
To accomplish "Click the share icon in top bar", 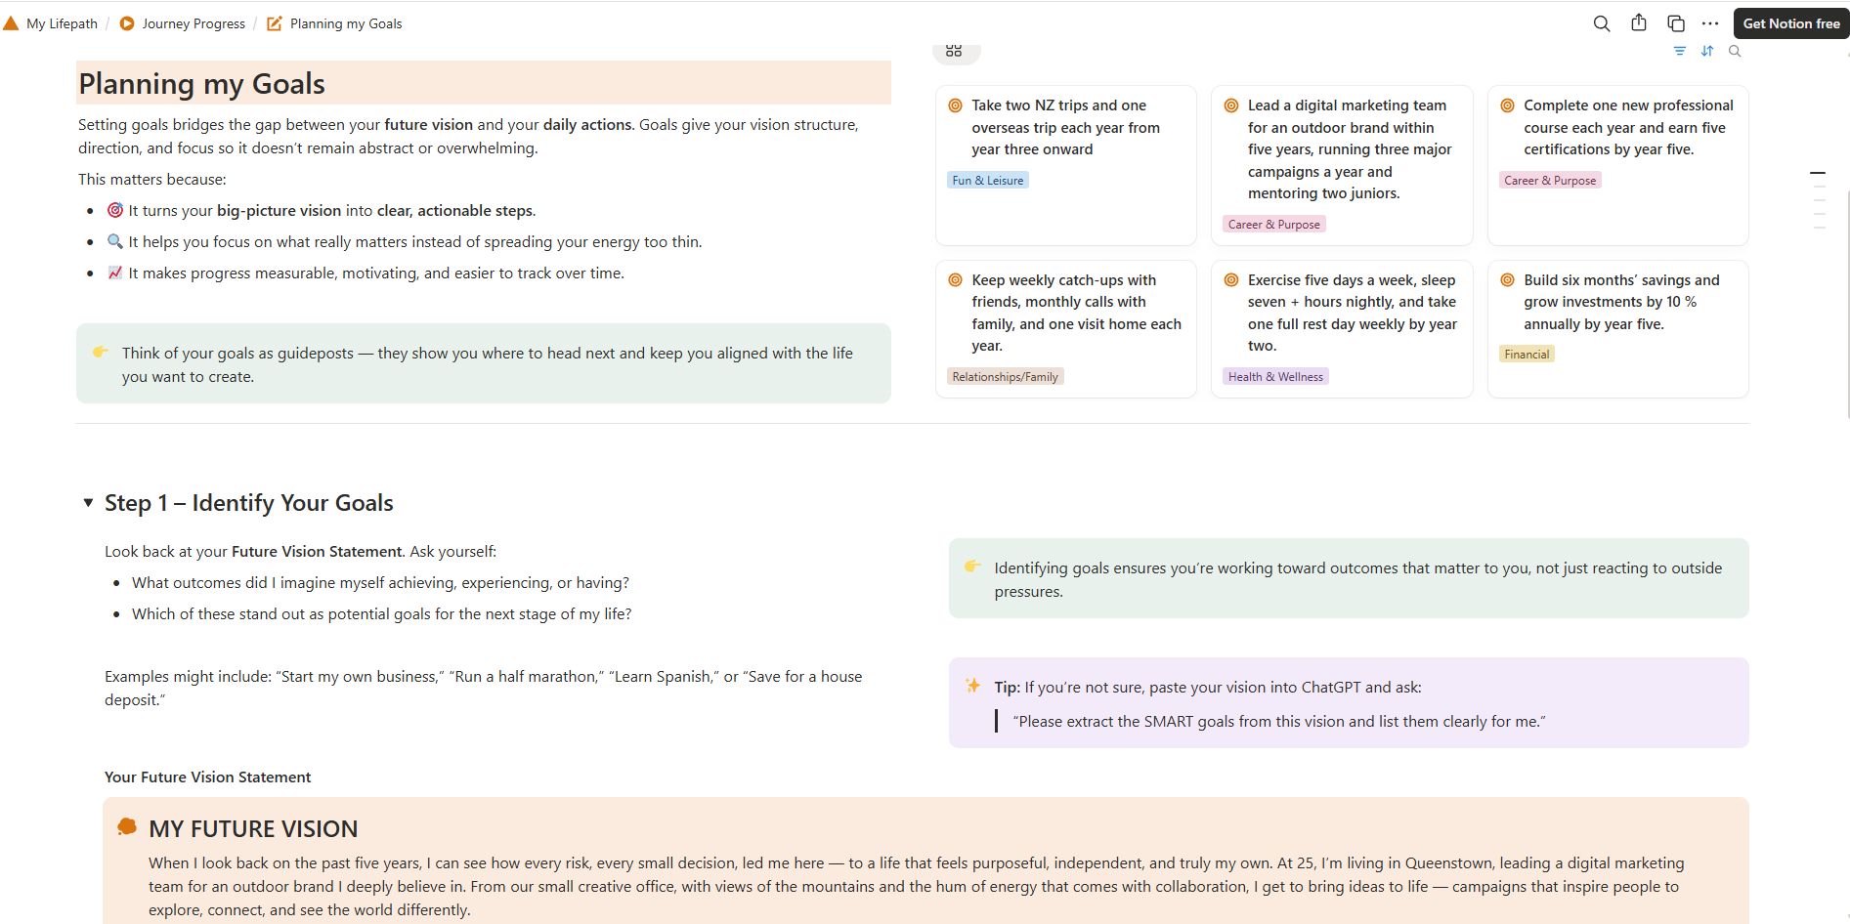I will coord(1639,23).
